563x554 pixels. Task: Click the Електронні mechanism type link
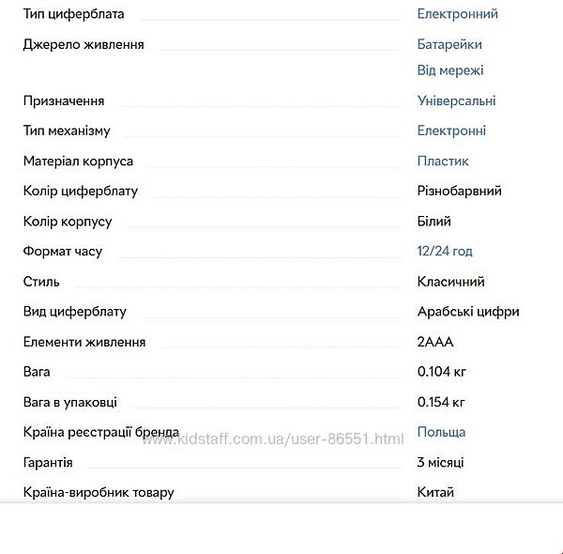pyautogui.click(x=451, y=131)
